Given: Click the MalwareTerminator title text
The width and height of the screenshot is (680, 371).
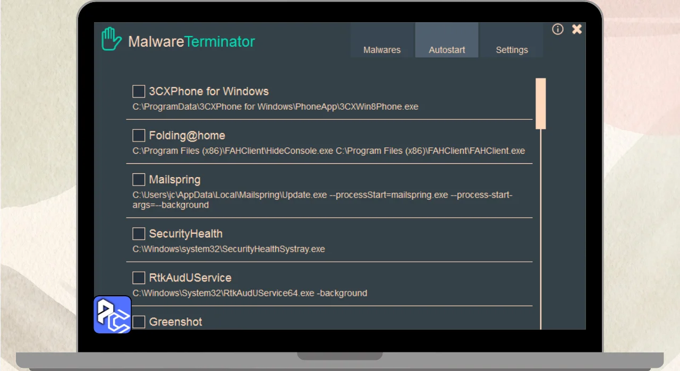Looking at the screenshot, I should [192, 41].
